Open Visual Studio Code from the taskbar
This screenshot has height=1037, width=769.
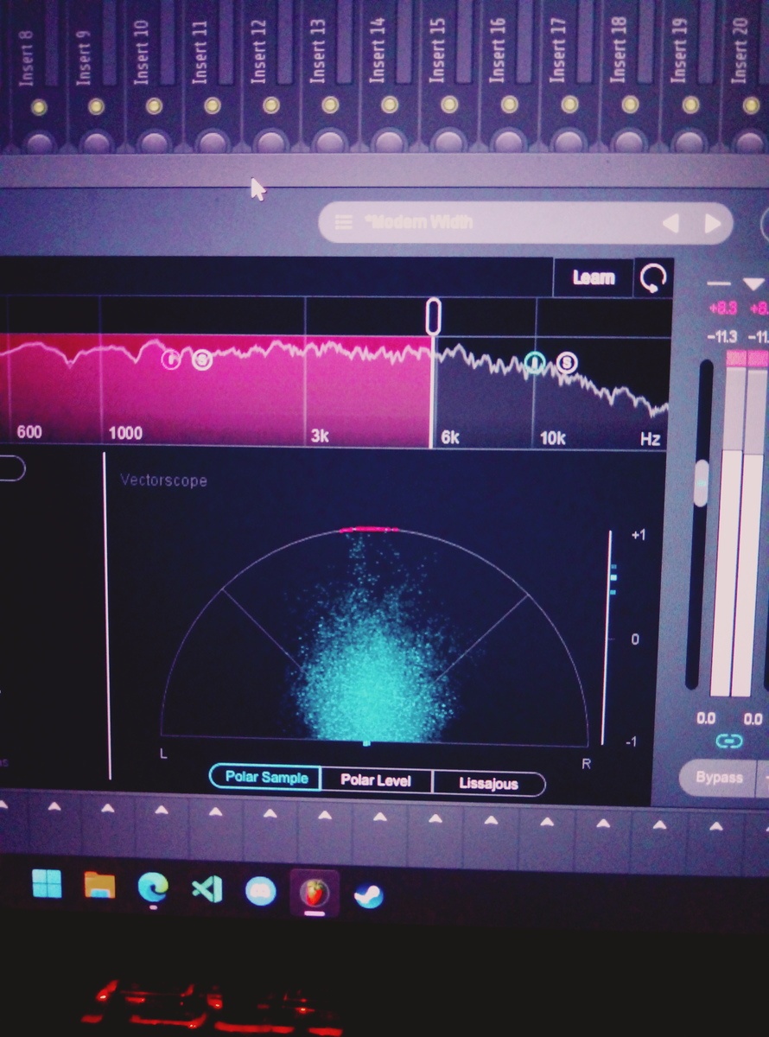[x=207, y=888]
